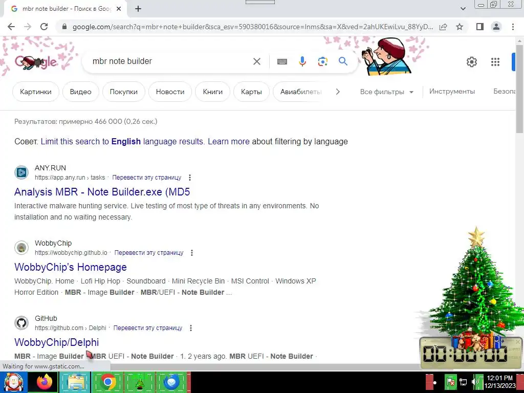Open the Action Center flag icon

coord(450,382)
